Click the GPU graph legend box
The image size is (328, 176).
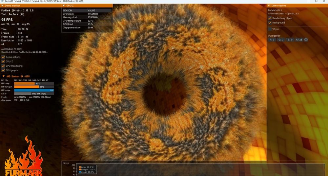point(88,169)
